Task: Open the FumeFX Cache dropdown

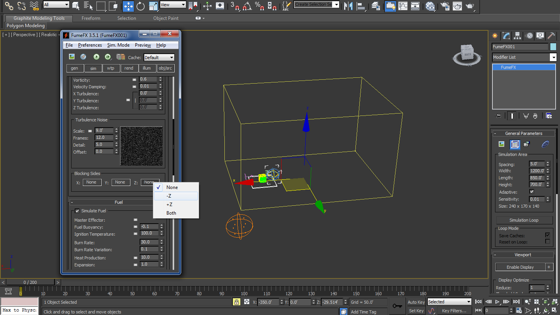Action: point(159,57)
